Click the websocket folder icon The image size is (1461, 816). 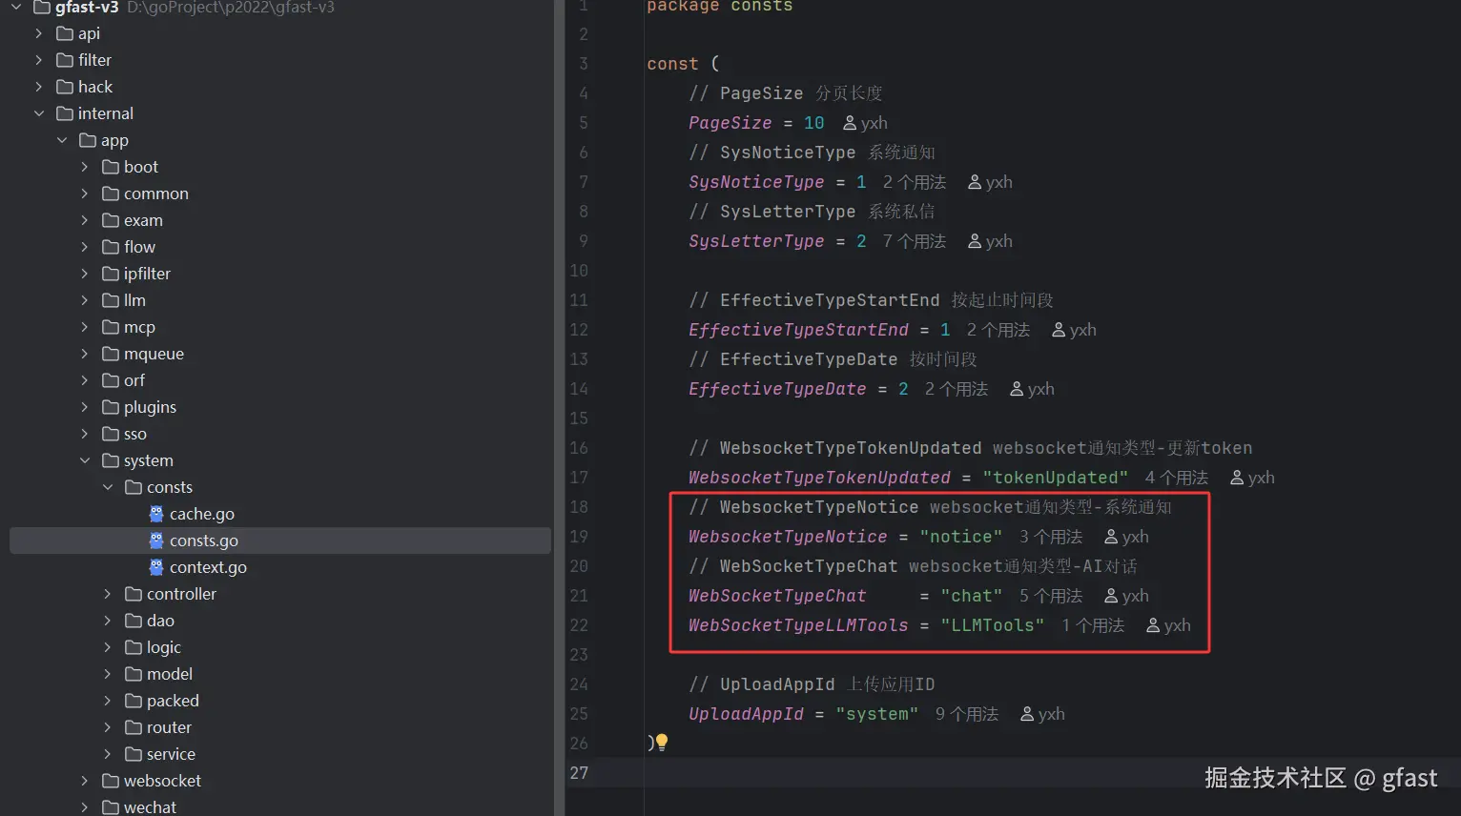[111, 781]
